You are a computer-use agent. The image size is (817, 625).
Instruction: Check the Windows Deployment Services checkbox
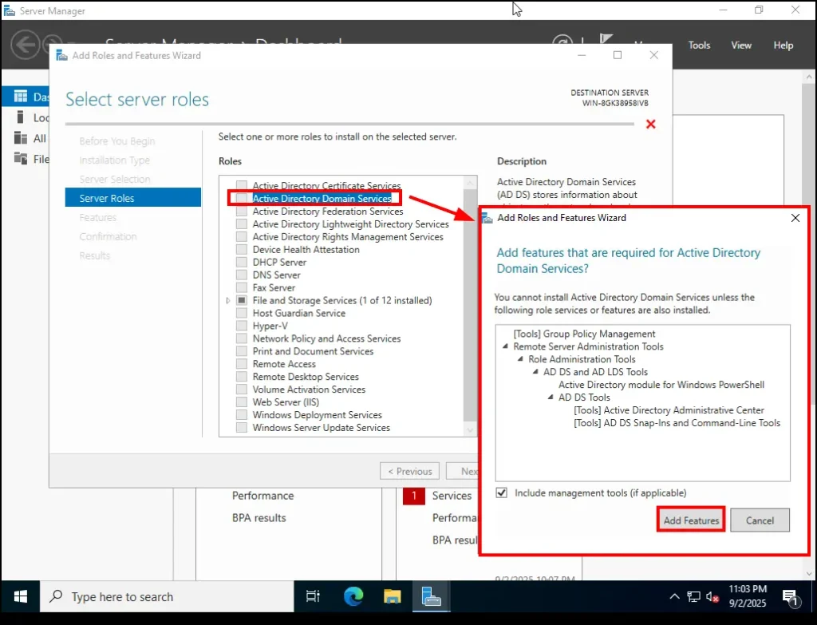pyautogui.click(x=241, y=415)
